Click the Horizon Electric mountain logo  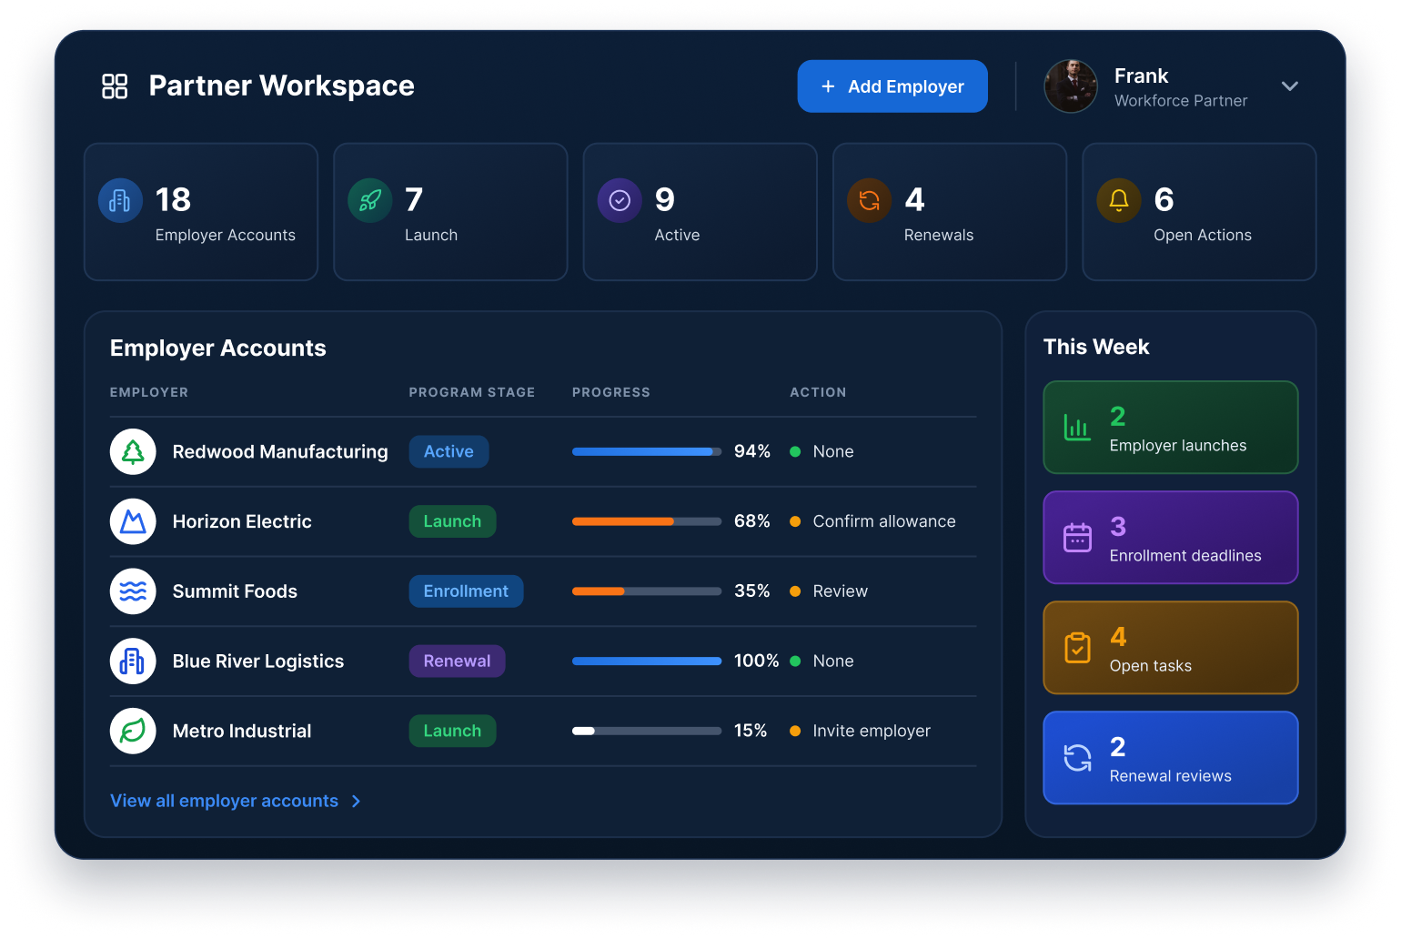[133, 521]
